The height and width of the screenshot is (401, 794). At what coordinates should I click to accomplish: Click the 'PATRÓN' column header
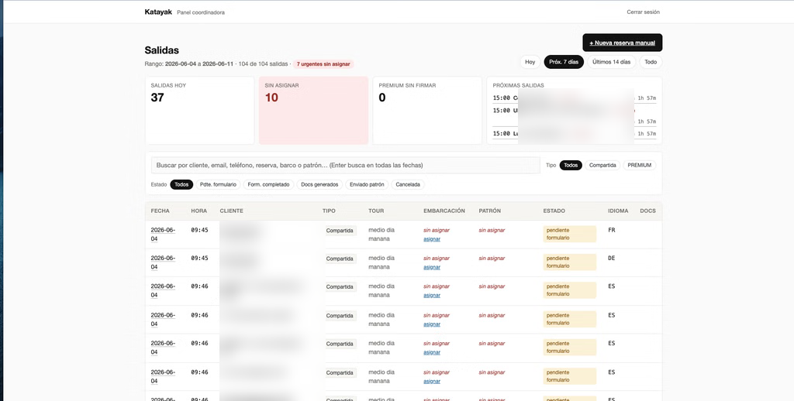(490, 211)
